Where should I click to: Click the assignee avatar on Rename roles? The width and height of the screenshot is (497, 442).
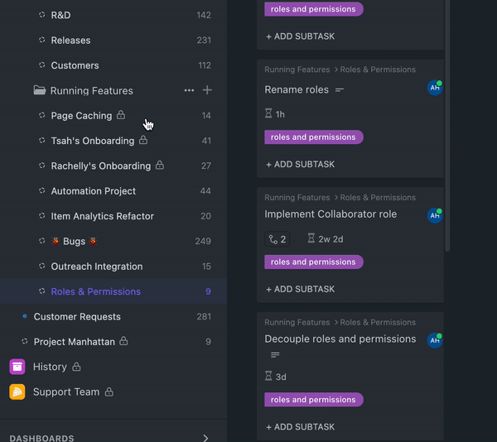coord(434,88)
